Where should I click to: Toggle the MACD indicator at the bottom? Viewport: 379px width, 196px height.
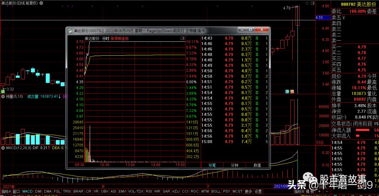click(x=27, y=191)
